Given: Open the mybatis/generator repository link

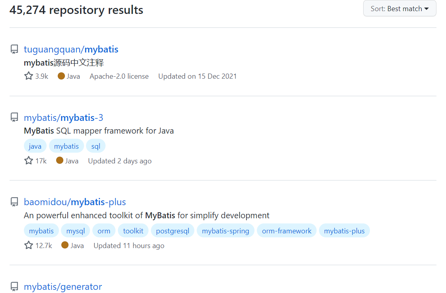Looking at the screenshot, I should 63,287.
